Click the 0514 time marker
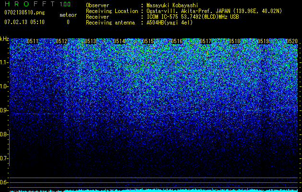 (x=119, y=41)
